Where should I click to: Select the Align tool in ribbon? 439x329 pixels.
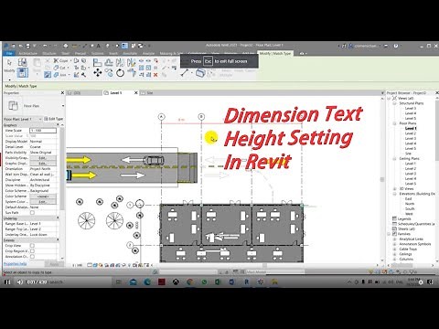tap(97, 63)
